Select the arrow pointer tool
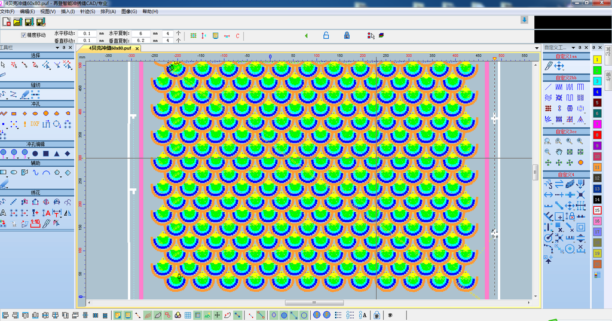Screen dimensions: 612x321 click(4, 64)
